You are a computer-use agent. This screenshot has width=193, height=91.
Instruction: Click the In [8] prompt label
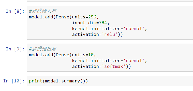coord(15,11)
